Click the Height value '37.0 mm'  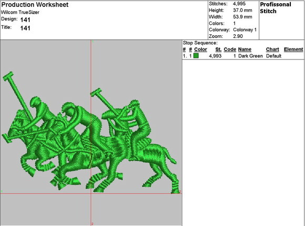coord(242,11)
